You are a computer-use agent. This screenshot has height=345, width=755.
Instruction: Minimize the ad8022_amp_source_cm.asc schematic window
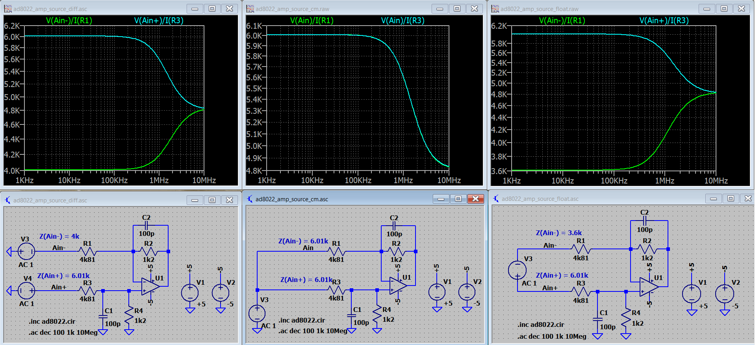[441, 199]
